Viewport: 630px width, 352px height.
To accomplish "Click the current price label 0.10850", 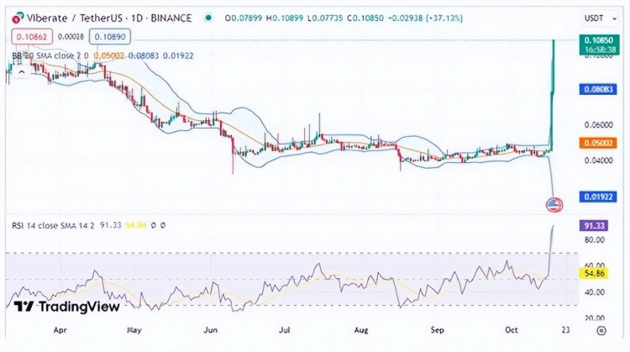I will [x=598, y=40].
